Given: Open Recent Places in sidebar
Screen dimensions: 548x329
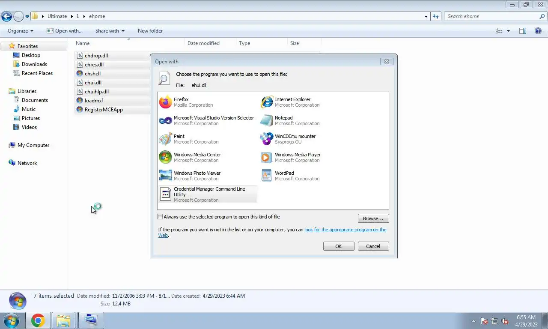Looking at the screenshot, I should pyautogui.click(x=37, y=73).
